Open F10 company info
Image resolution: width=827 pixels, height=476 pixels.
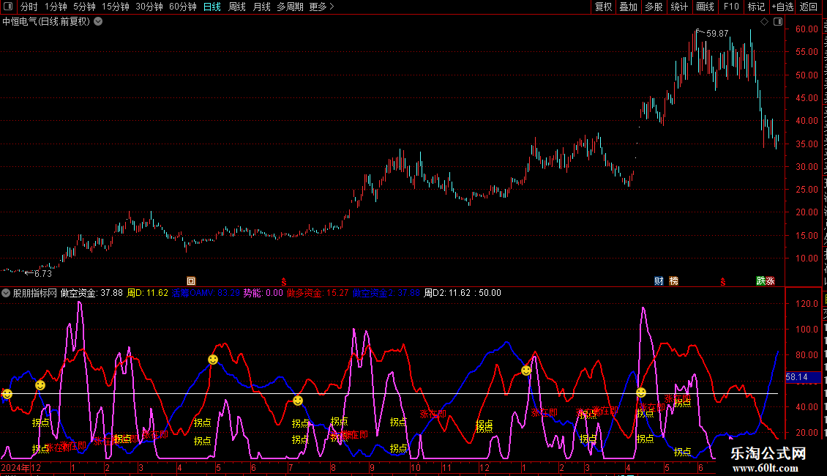pos(731,7)
